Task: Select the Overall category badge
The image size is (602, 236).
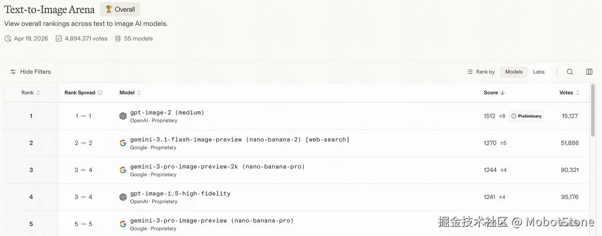Action: pyautogui.click(x=120, y=9)
